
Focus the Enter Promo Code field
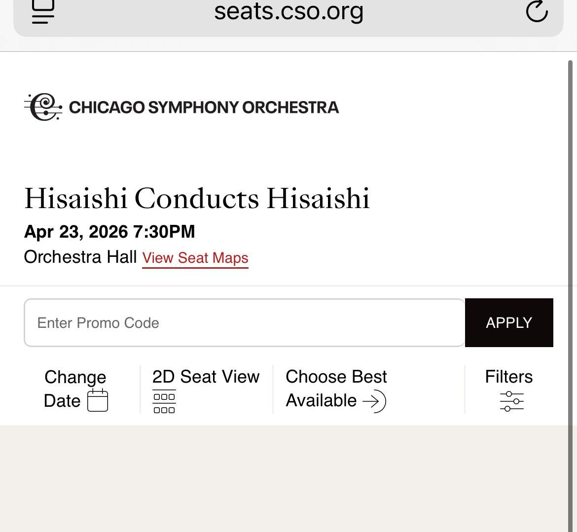(x=245, y=323)
